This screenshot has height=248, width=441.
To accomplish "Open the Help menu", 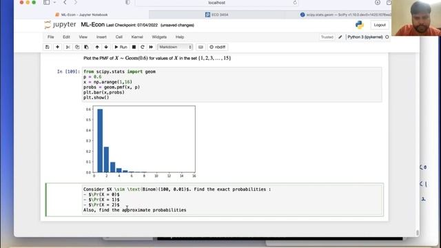I will point(180,37).
